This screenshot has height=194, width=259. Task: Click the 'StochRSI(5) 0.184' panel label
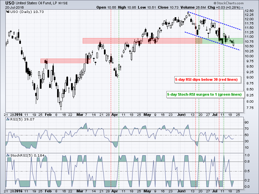click(27, 155)
